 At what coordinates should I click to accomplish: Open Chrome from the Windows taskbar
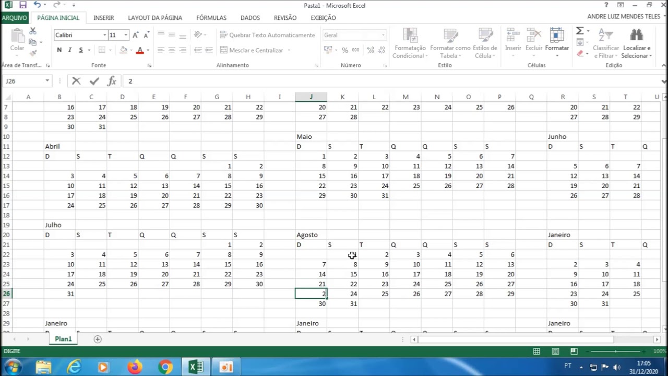click(x=165, y=367)
